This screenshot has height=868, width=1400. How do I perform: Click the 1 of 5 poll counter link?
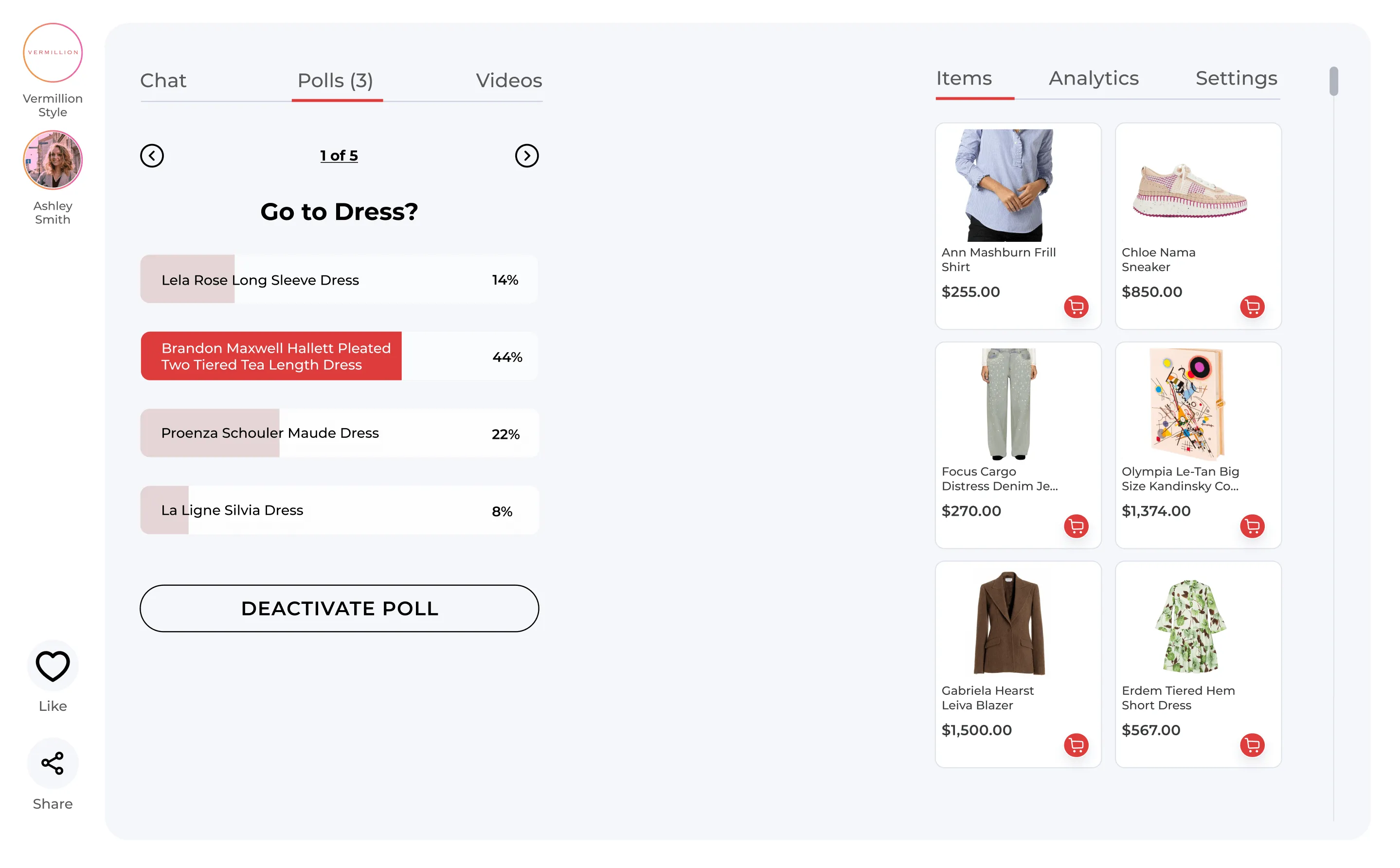pos(339,156)
